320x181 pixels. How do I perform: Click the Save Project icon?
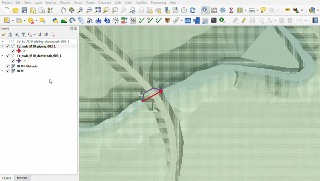point(24,10)
